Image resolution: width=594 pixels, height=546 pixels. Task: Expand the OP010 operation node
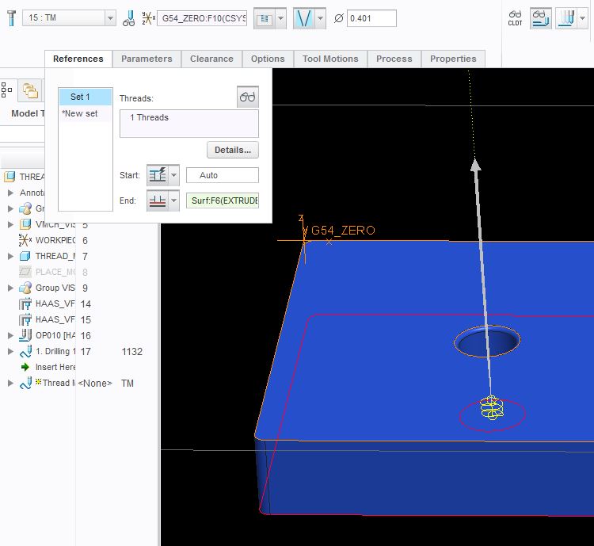coord(10,335)
